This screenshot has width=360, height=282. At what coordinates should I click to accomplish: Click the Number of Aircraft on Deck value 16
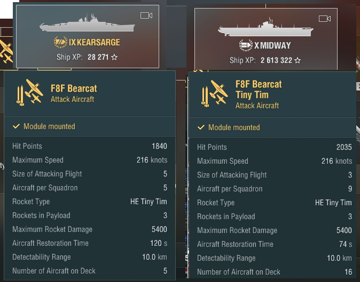348,272
